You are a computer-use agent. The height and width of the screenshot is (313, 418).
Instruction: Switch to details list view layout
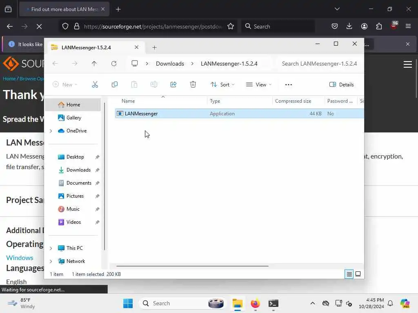click(x=349, y=274)
